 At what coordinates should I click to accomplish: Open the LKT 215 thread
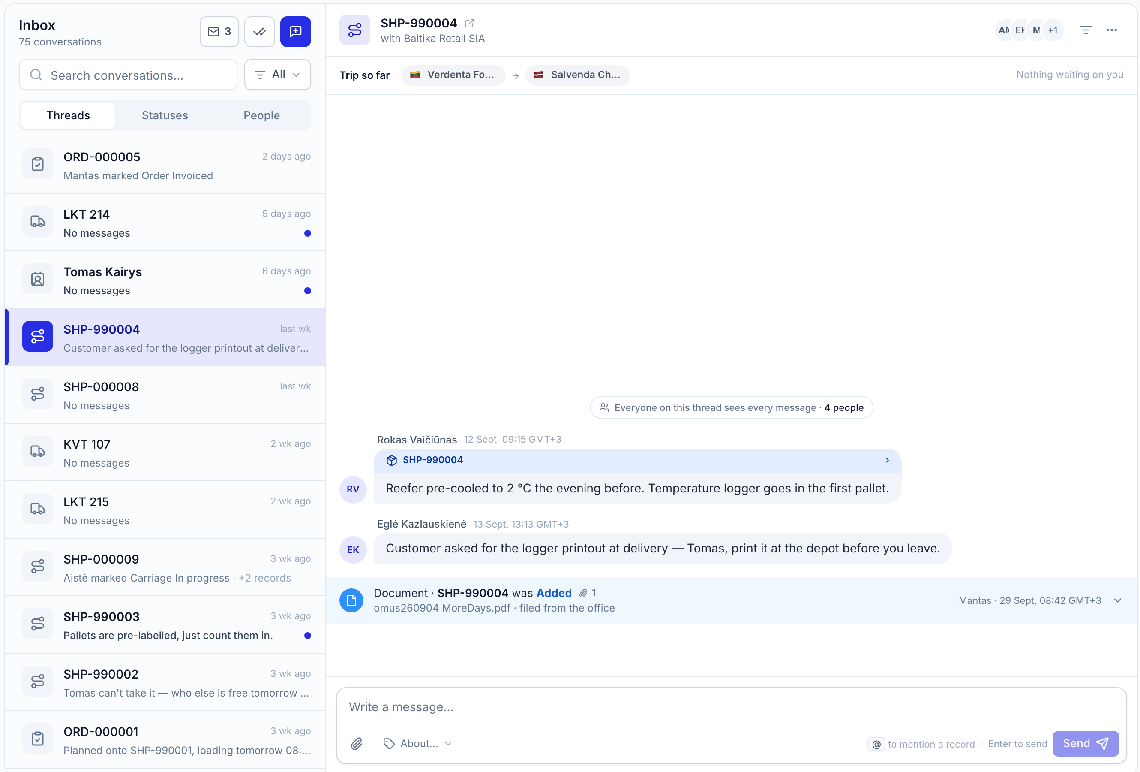[165, 510]
